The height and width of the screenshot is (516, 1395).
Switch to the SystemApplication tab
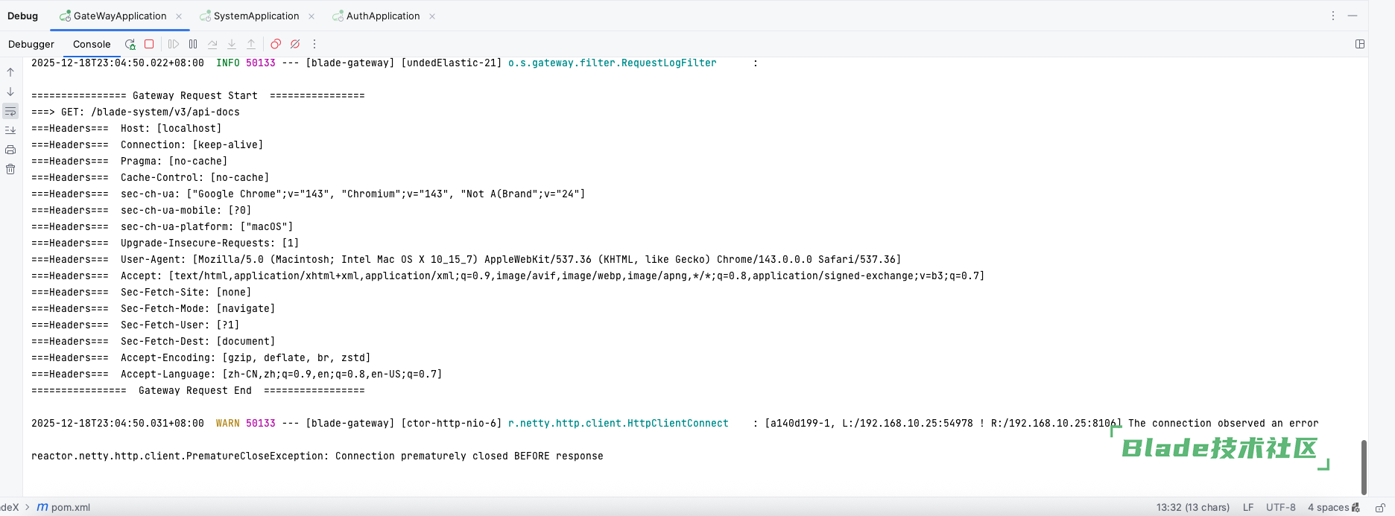click(256, 16)
